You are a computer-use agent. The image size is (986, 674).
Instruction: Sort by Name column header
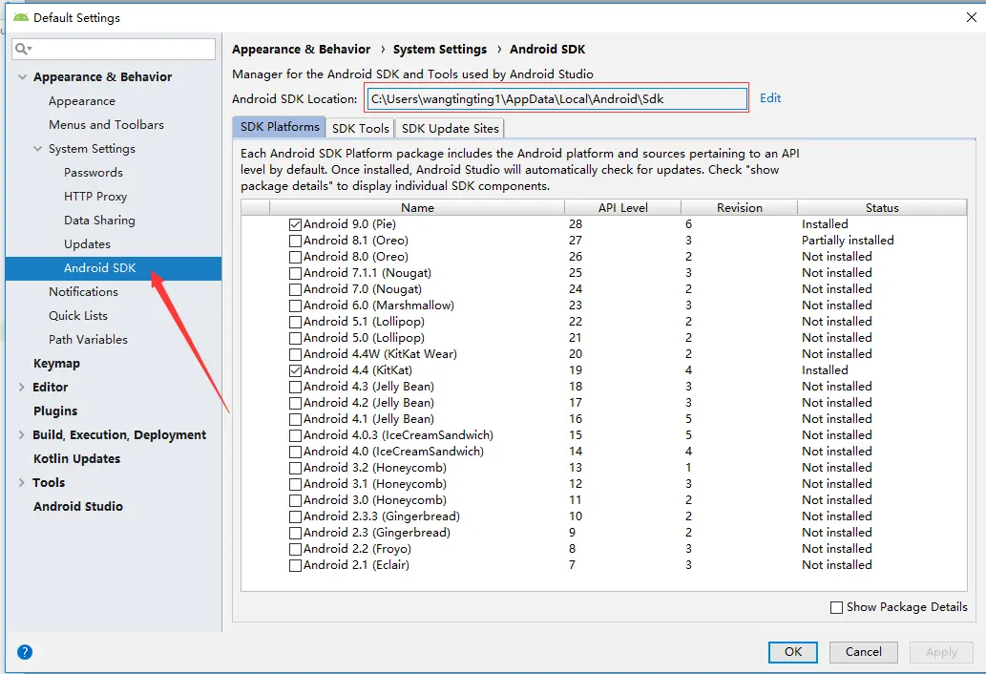[x=417, y=207]
